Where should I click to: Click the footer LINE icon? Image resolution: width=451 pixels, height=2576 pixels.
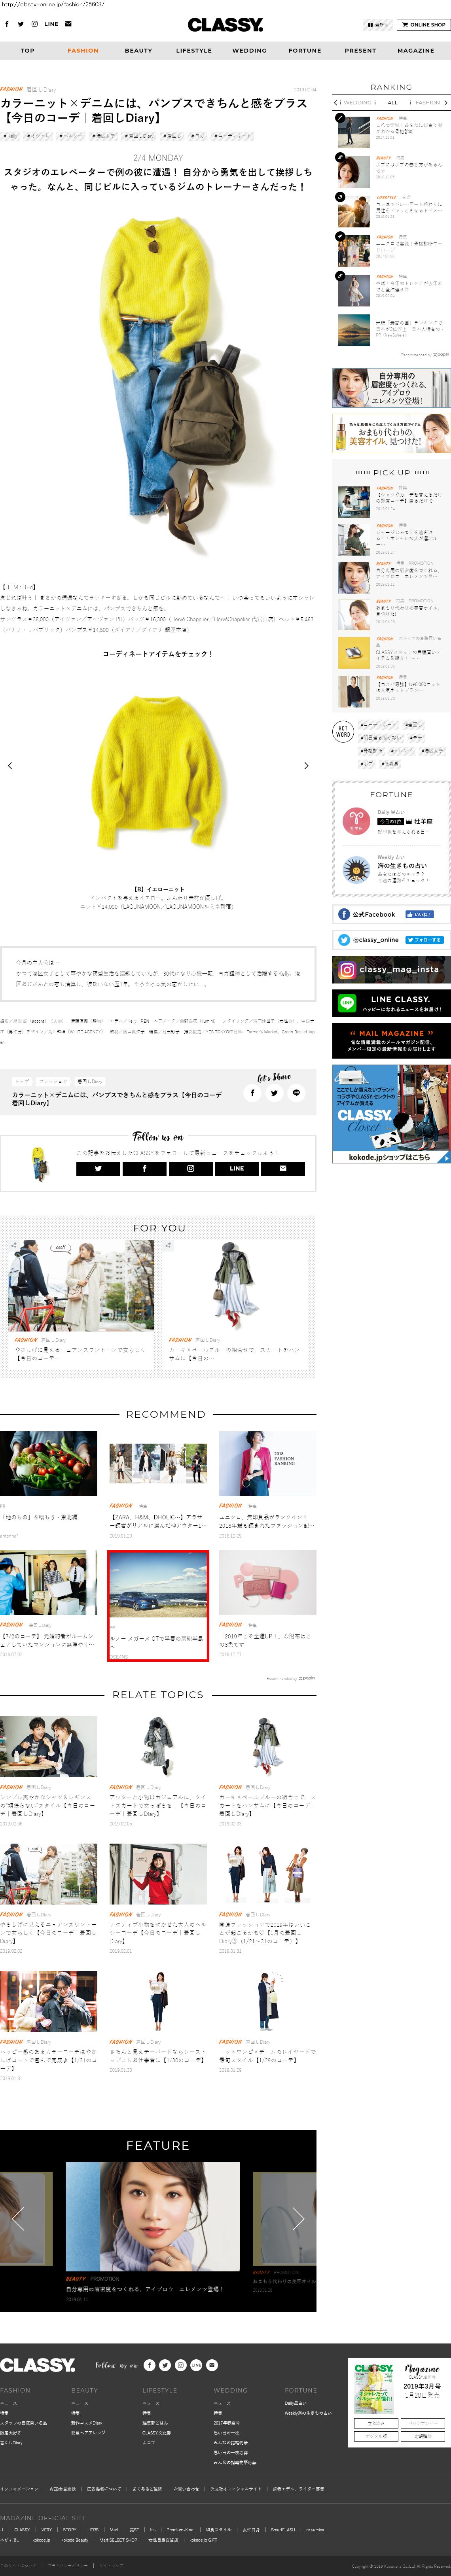196,2365
